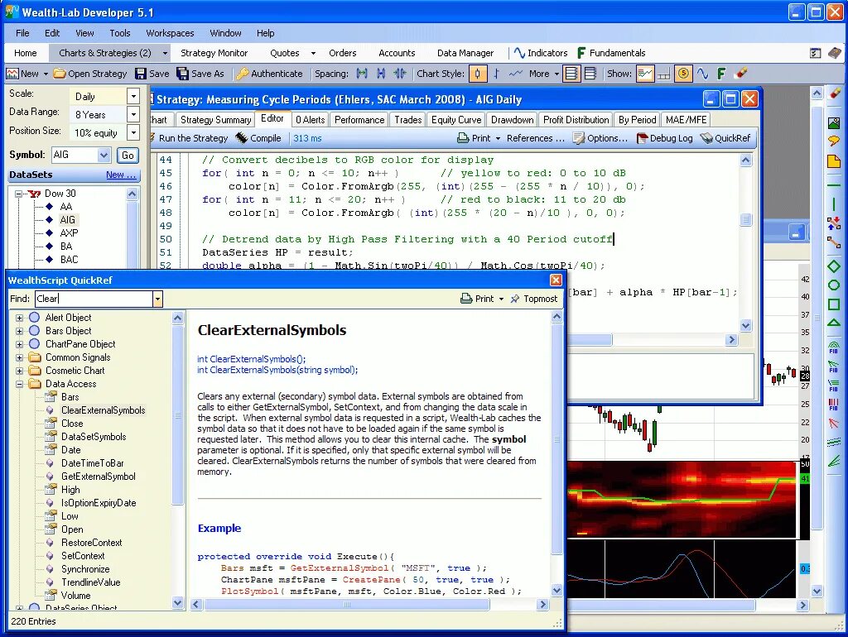Screen dimensions: 848x637
Task: Select the horizontal line drawing tool
Action: click(834, 185)
